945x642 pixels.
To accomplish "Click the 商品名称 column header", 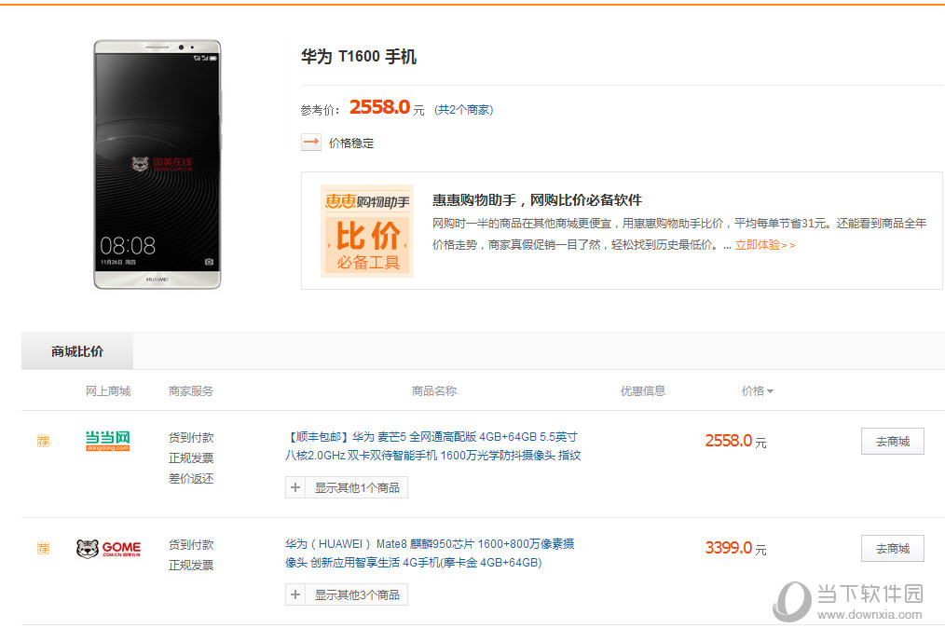I will 434,390.
